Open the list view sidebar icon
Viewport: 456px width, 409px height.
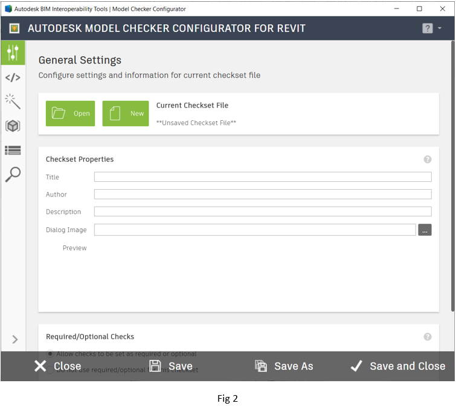pos(13,150)
